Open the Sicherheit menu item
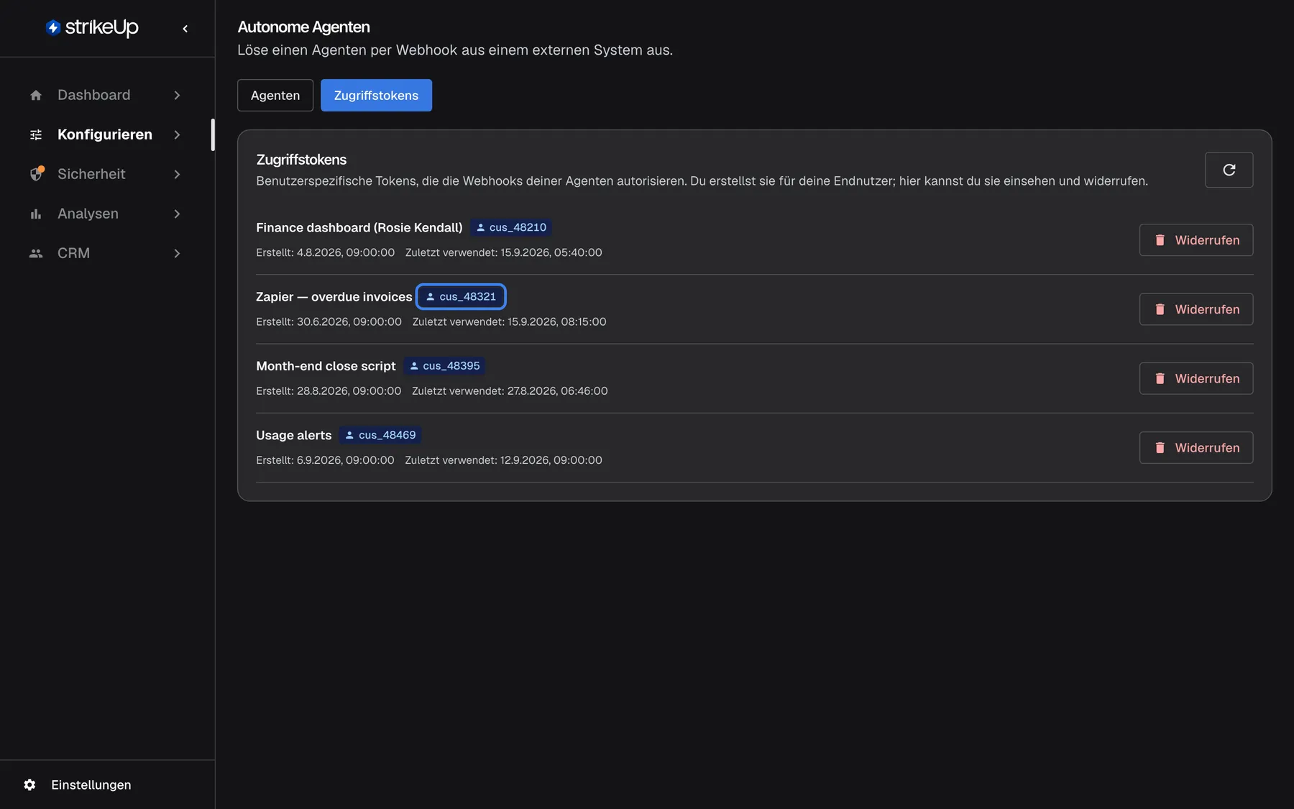Screen dimensions: 1294x809 click(x=106, y=174)
